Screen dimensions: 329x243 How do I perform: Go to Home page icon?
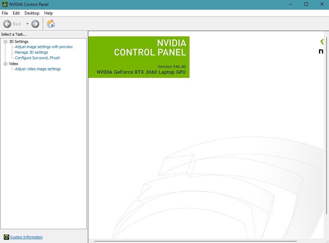pyautogui.click(x=51, y=24)
